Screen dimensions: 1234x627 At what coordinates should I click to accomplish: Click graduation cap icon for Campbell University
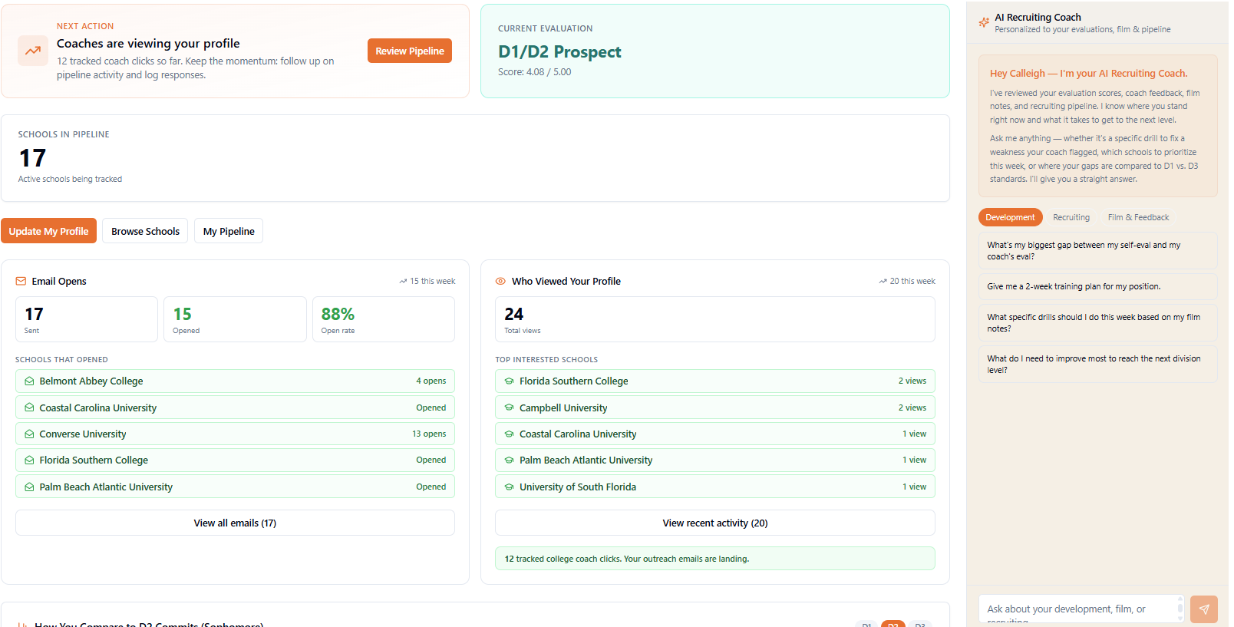tap(509, 408)
